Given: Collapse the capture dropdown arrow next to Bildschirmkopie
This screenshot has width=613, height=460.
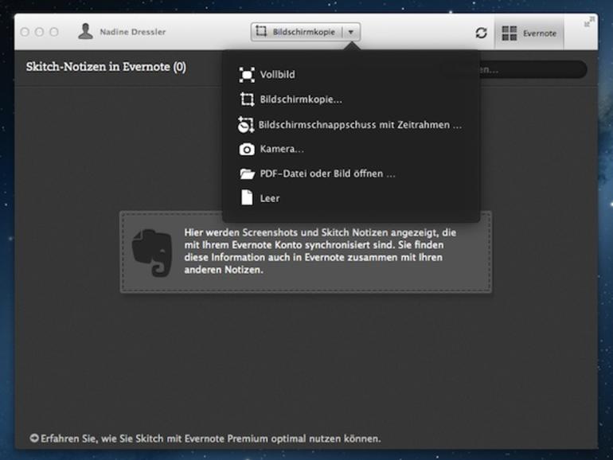Looking at the screenshot, I should (350, 32).
